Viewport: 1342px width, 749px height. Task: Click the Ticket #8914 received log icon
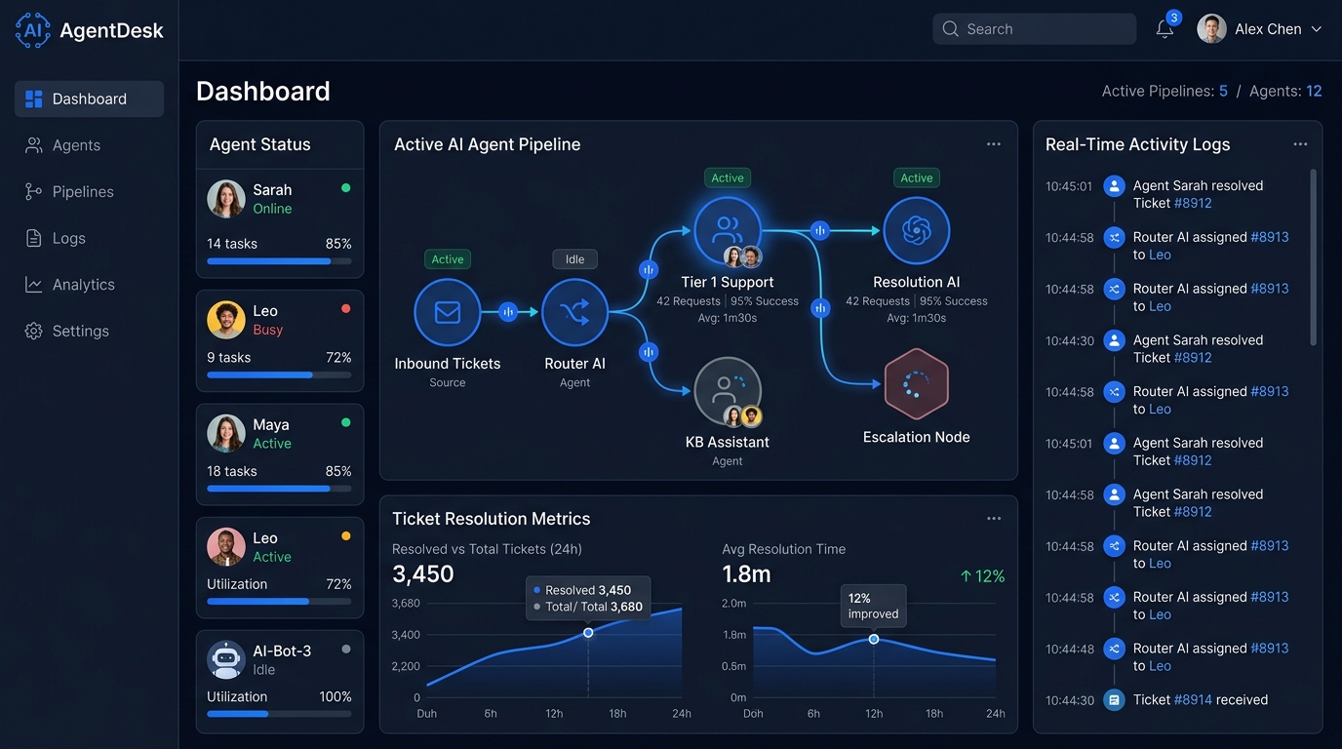coord(1114,700)
